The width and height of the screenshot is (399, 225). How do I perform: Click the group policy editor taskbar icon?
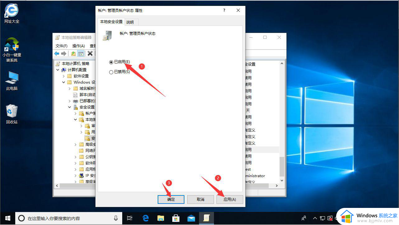click(x=206, y=218)
